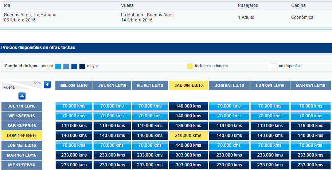Click the highlighted 210.000 kms cell
The width and height of the screenshot is (332, 170).
(188, 135)
